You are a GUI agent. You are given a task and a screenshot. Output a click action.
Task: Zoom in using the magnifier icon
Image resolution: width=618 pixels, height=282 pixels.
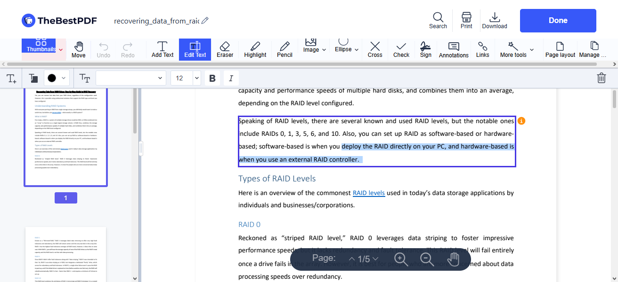401,258
